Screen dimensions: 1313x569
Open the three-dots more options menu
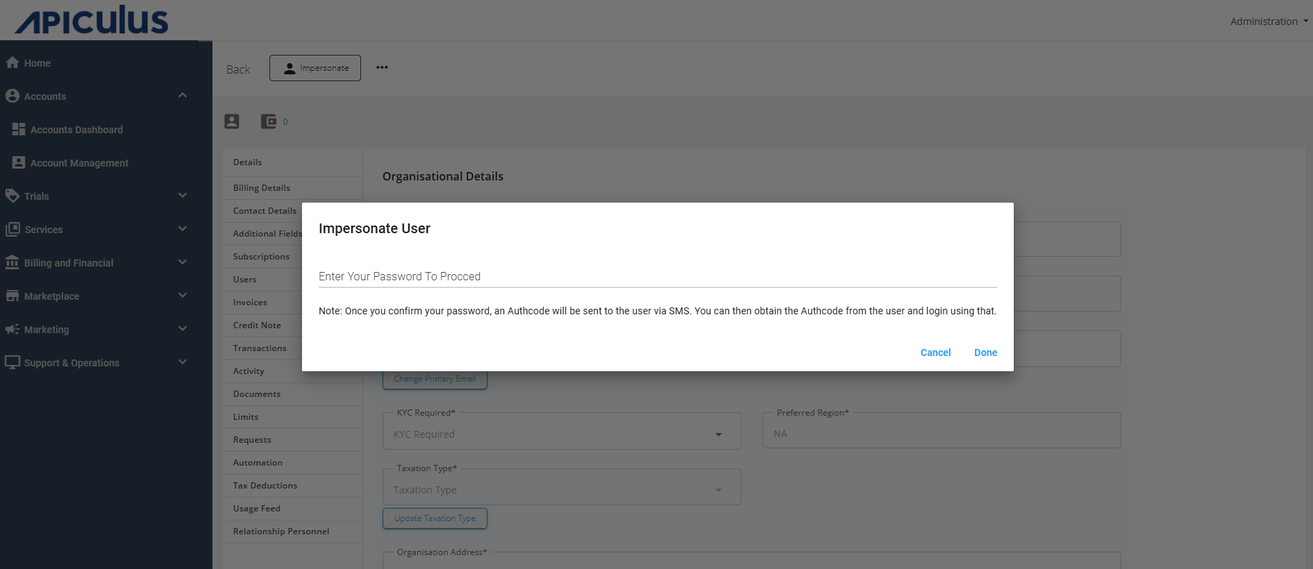(x=382, y=67)
